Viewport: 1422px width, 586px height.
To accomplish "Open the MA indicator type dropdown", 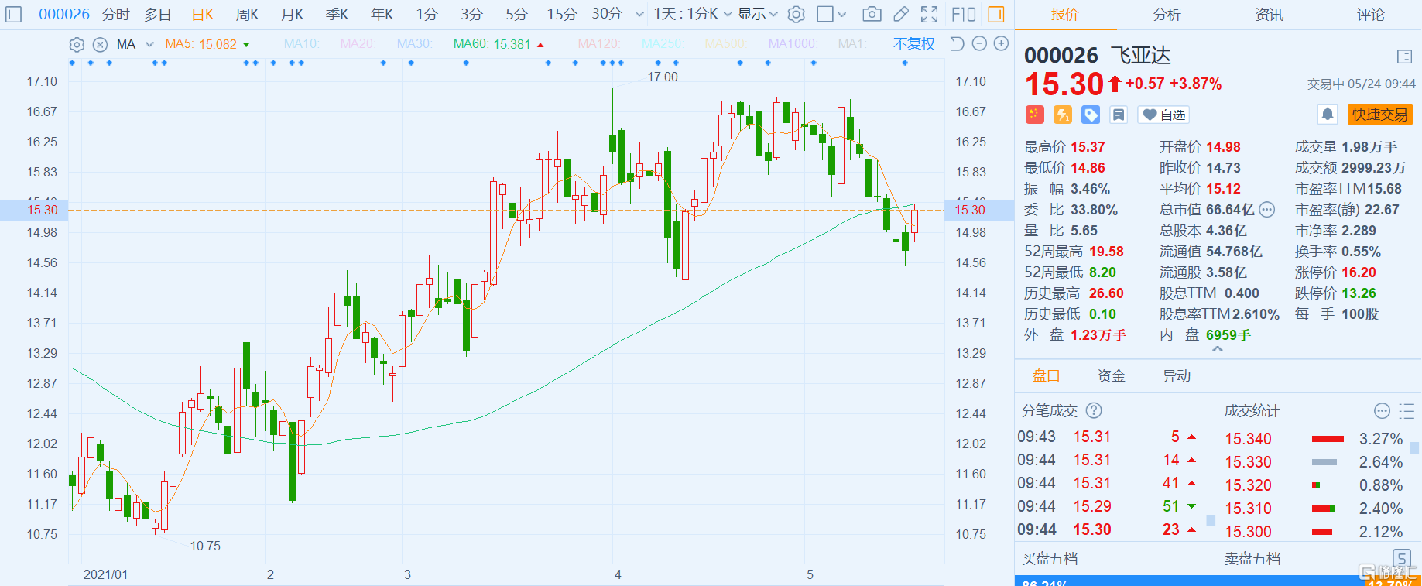I will 149,44.
